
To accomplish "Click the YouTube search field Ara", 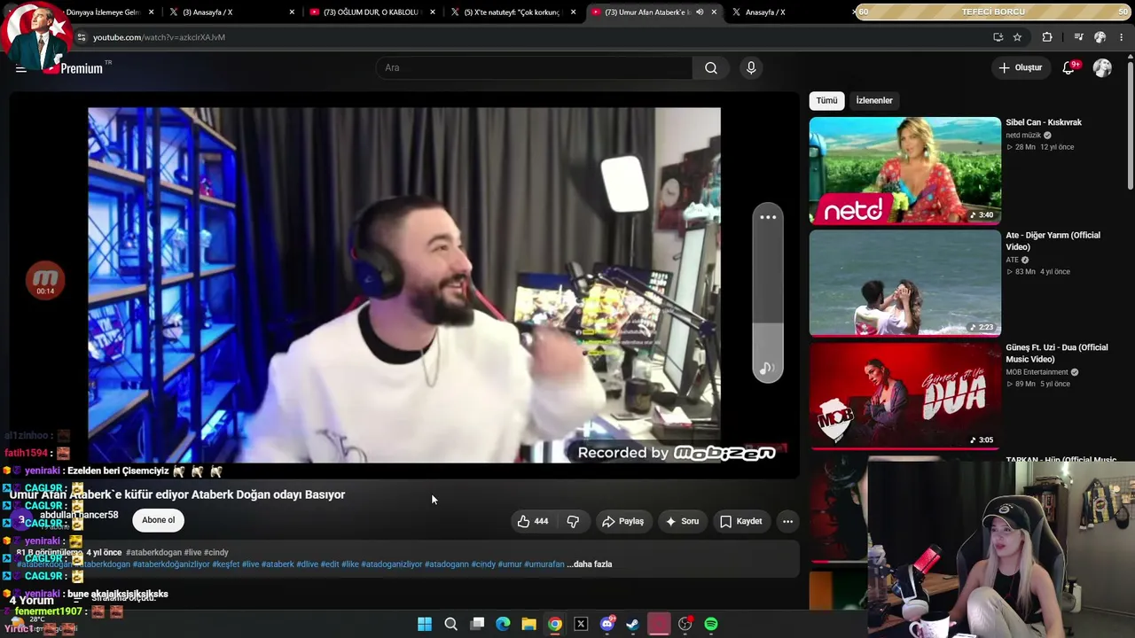I will pos(535,68).
